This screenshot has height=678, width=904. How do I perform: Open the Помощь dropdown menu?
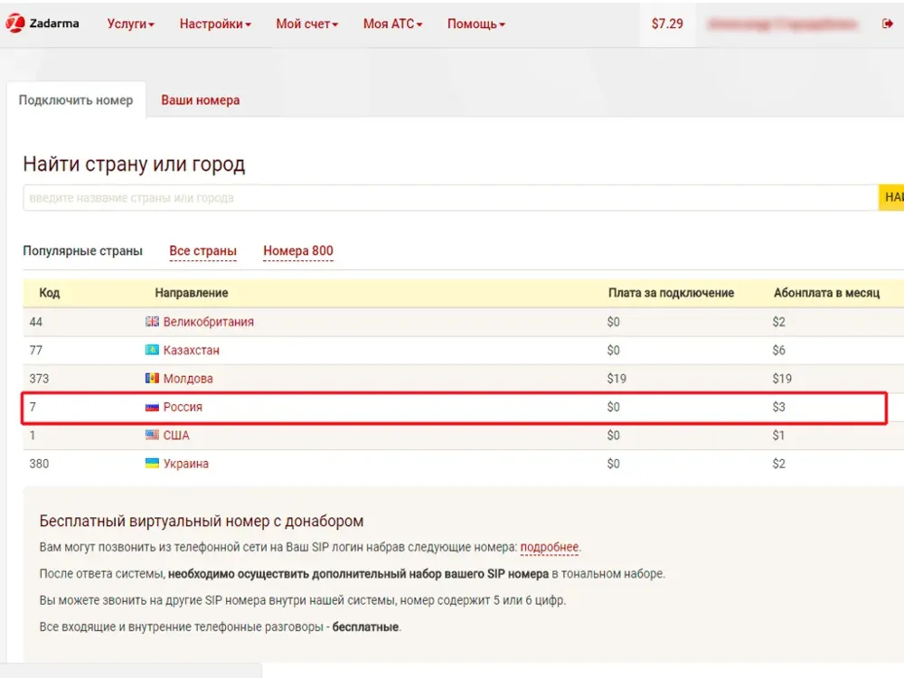tap(476, 24)
